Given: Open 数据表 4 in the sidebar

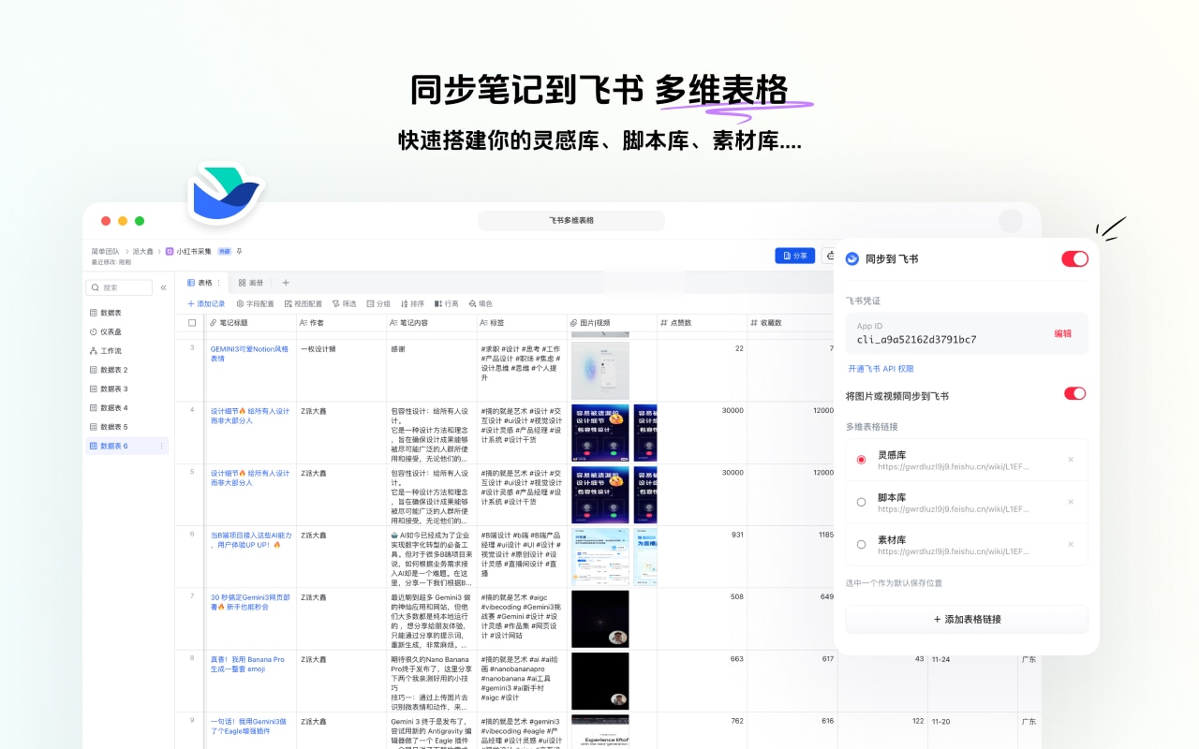Looking at the screenshot, I should tap(108, 408).
